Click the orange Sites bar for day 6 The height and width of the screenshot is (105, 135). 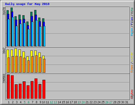28,66
